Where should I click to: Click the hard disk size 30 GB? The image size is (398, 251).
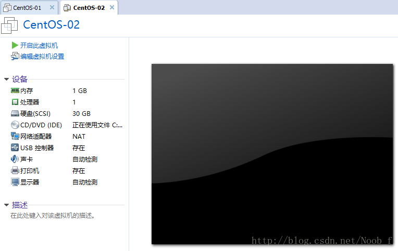click(x=81, y=113)
